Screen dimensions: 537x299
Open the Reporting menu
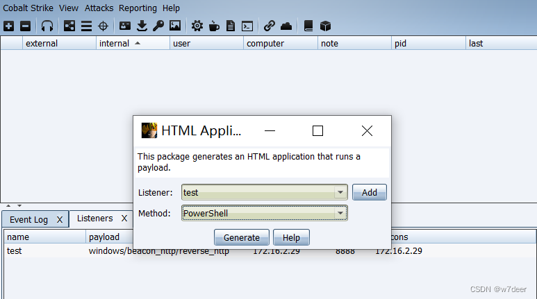pos(138,8)
